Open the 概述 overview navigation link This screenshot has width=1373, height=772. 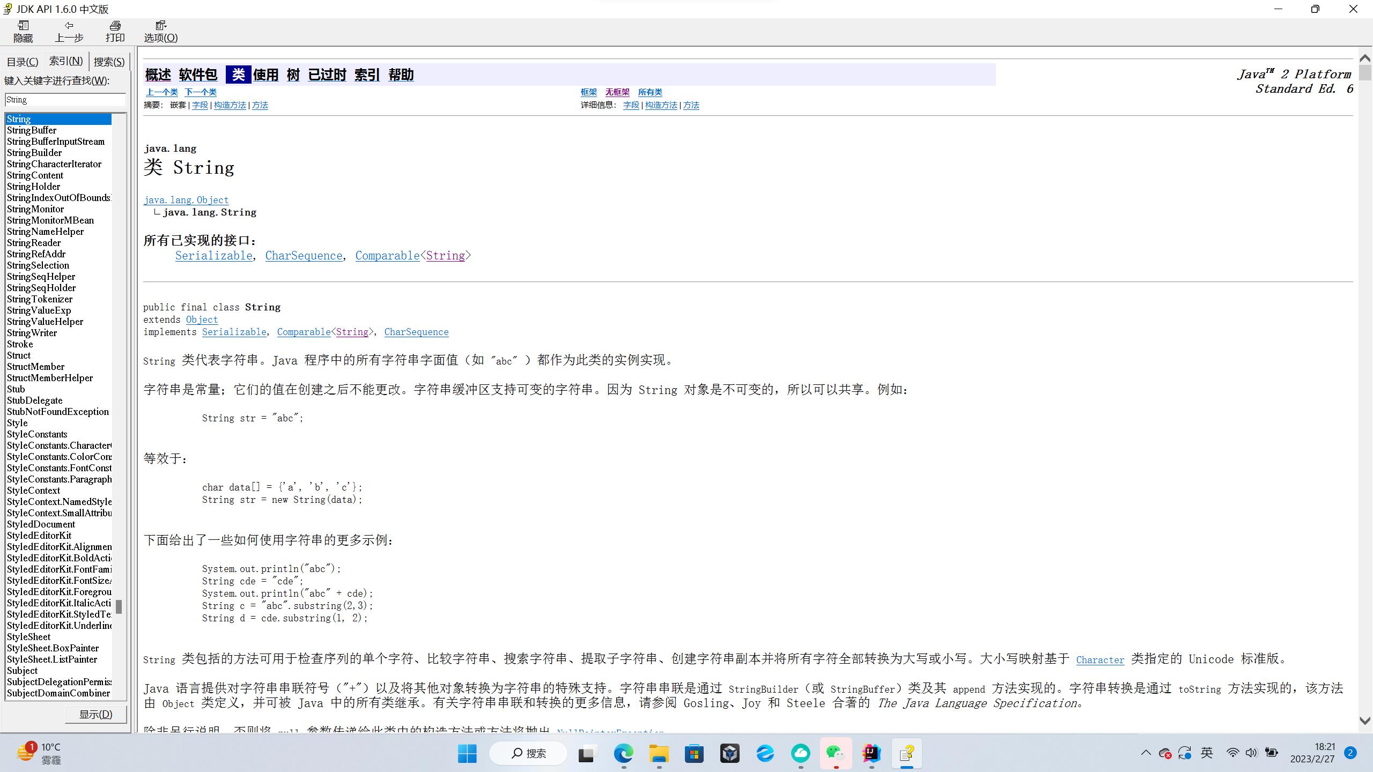(158, 75)
